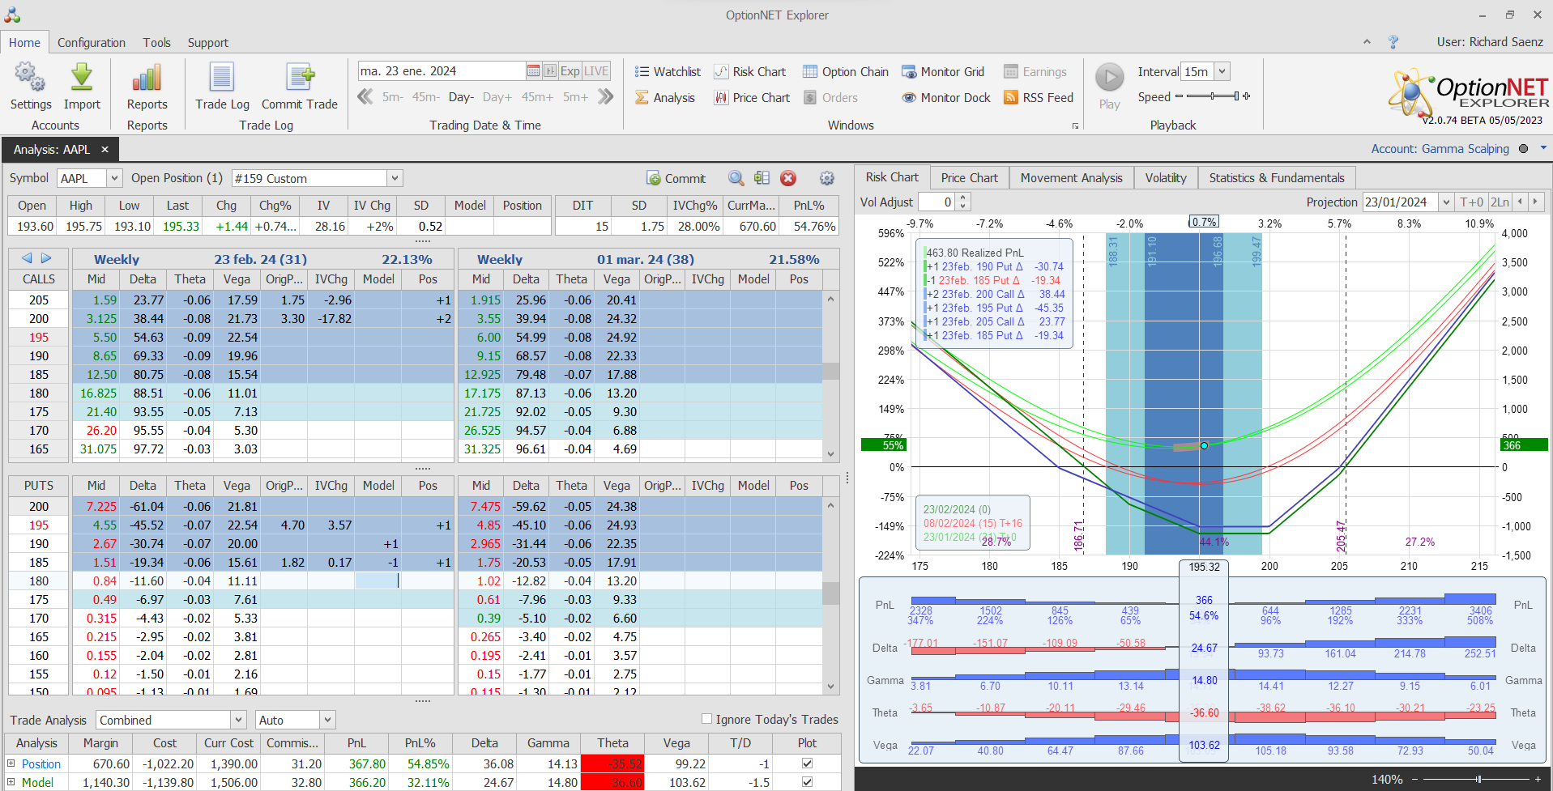Open the Settings gear in Accounts group
Screen dimensions: 1553x791
31,78
